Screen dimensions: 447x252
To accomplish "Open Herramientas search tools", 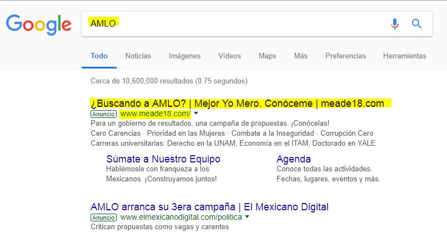I will pyautogui.click(x=404, y=56).
